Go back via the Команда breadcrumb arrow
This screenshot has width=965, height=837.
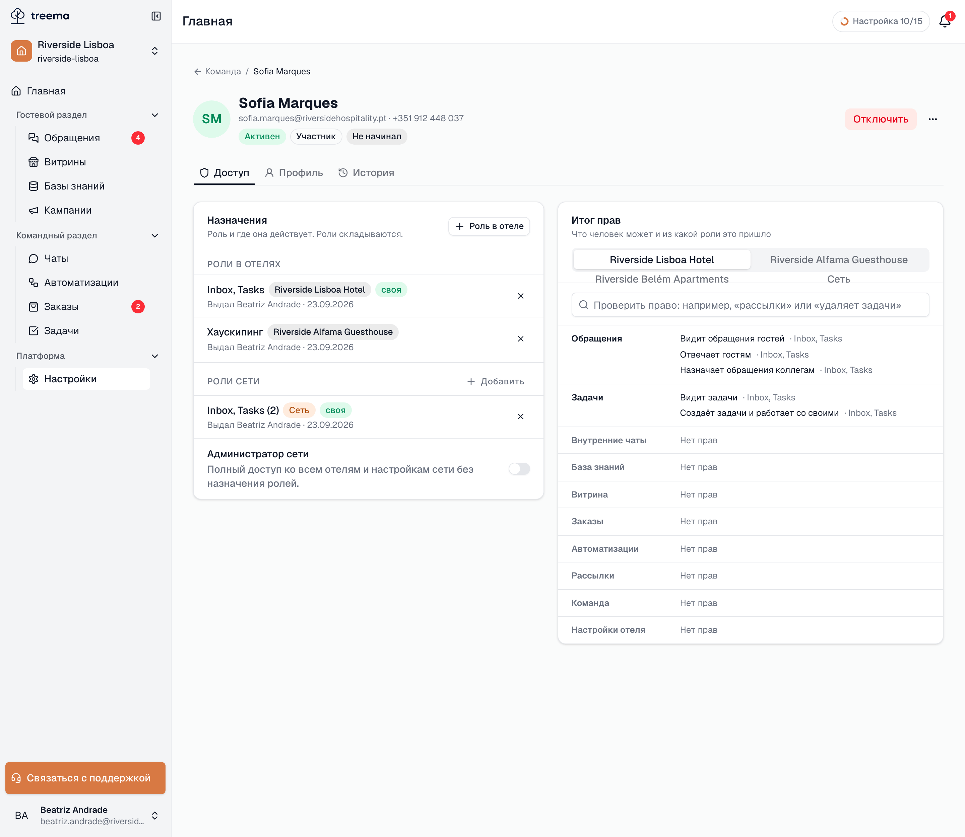point(197,71)
